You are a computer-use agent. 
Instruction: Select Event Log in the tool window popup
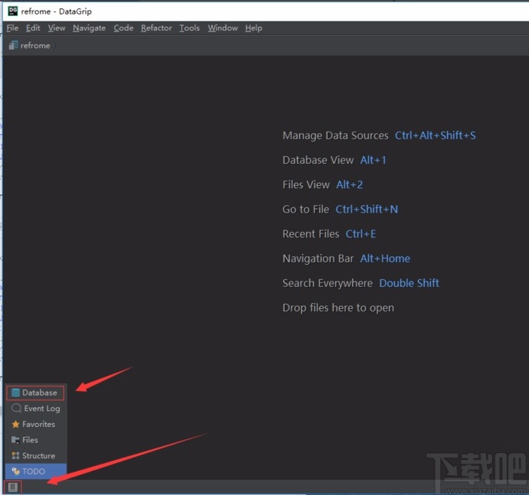[x=36, y=409]
